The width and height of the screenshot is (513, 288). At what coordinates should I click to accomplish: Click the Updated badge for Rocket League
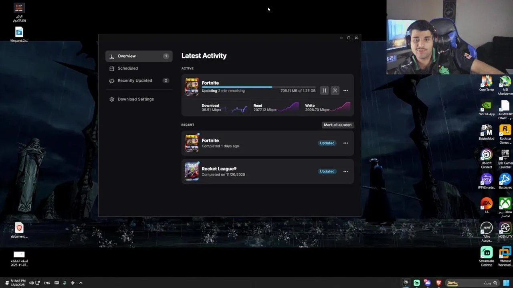[327, 172]
